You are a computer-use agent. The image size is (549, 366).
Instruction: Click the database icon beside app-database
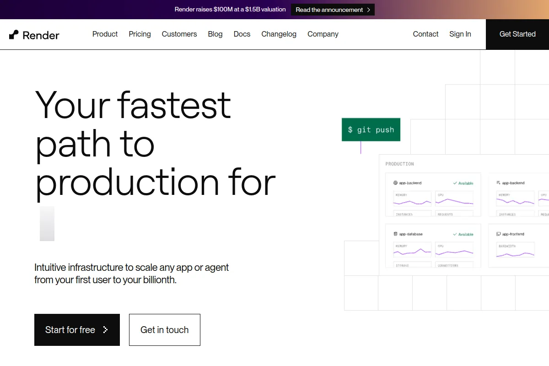(x=396, y=234)
